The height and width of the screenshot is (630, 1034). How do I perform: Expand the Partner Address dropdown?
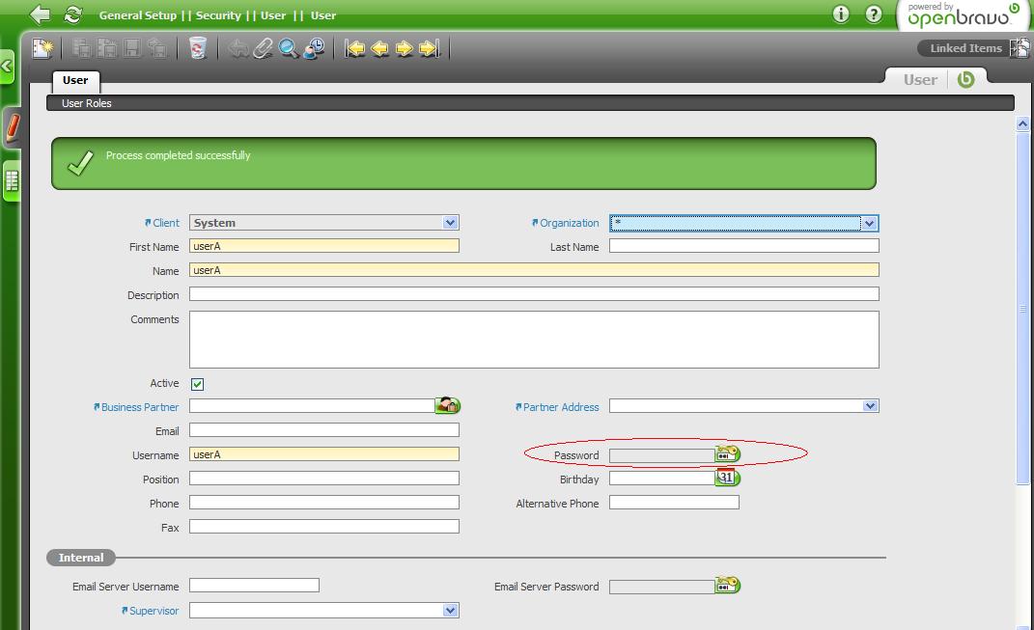click(x=870, y=406)
